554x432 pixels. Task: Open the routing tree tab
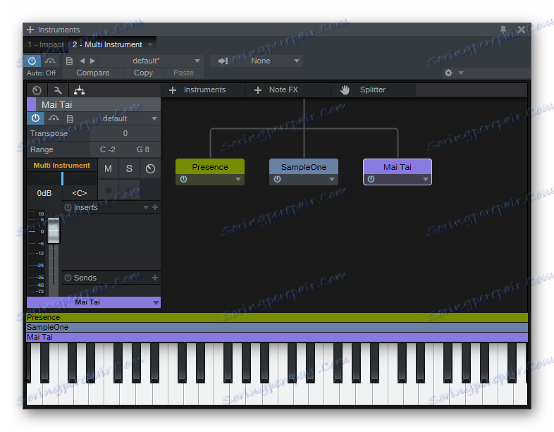(79, 90)
